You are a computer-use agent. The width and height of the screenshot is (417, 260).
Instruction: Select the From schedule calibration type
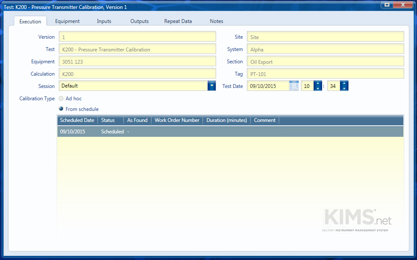click(61, 109)
